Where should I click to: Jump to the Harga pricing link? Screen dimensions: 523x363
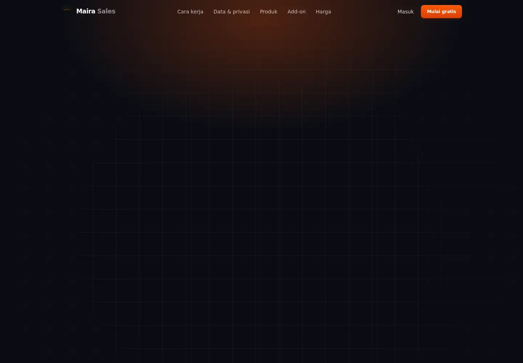323,12
